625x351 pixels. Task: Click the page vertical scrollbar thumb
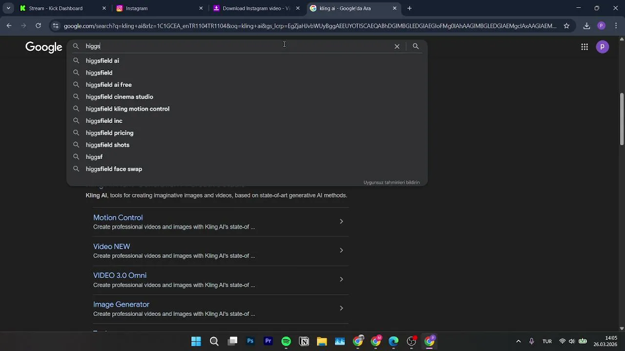point(622,118)
